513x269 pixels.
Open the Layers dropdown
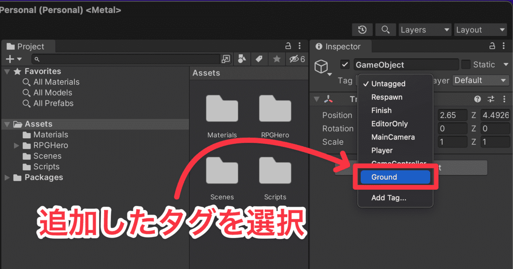click(424, 29)
